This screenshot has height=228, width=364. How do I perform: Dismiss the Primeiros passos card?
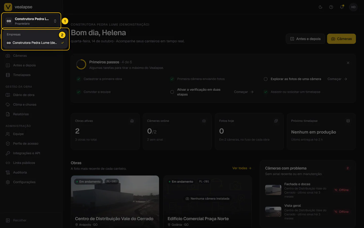click(x=348, y=63)
